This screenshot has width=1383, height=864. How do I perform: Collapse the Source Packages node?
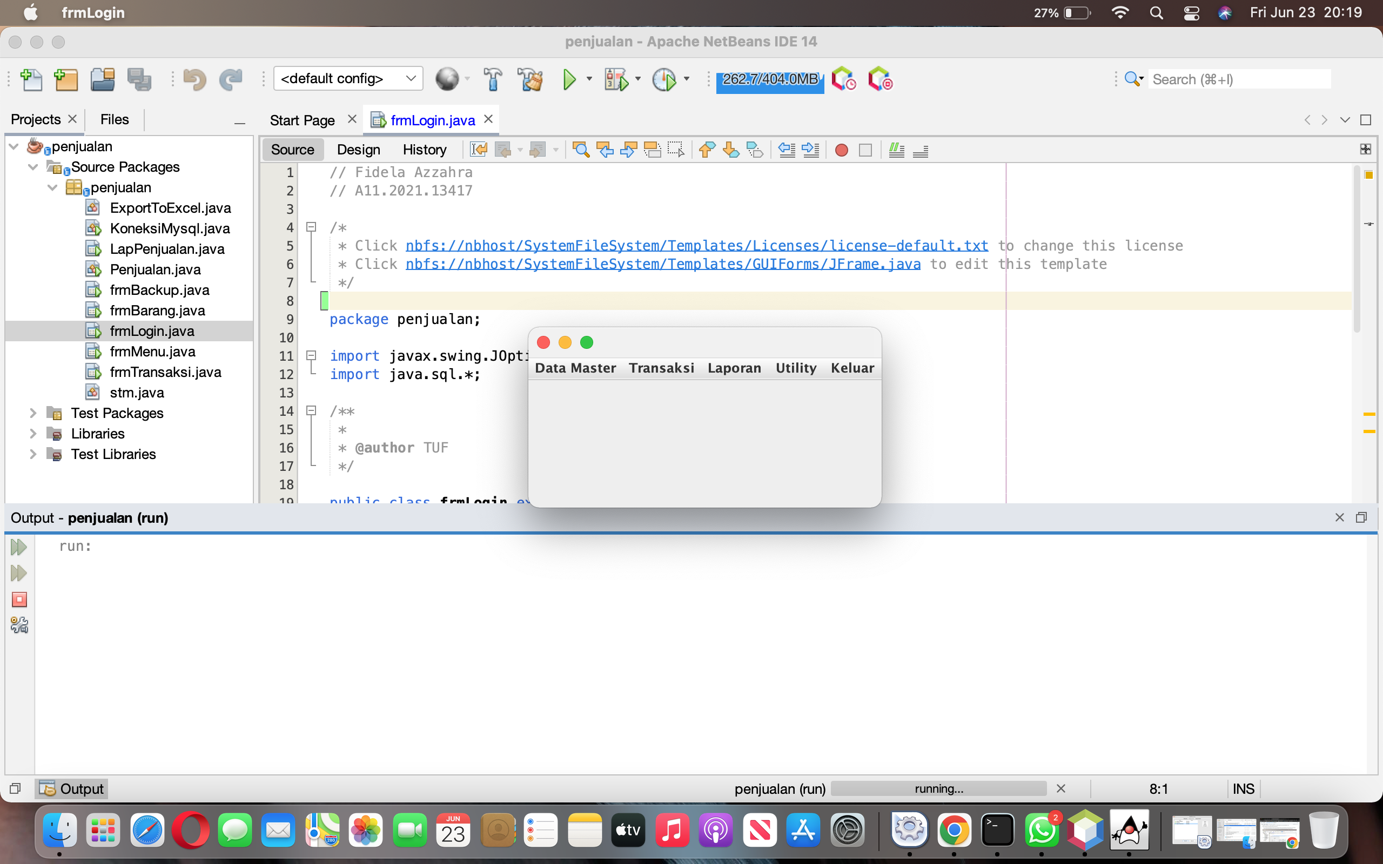(32, 166)
